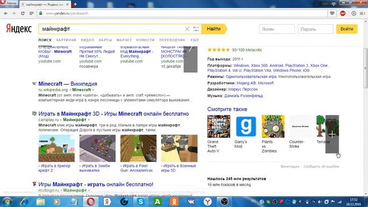Image resolution: width=368 pixels, height=207 pixels.
Task: Click the Пароль input field
Action: 315,29
